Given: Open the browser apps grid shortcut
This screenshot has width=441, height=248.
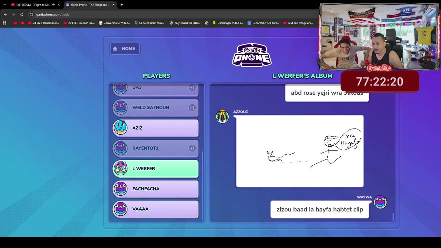Looking at the screenshot, I should coord(4,23).
